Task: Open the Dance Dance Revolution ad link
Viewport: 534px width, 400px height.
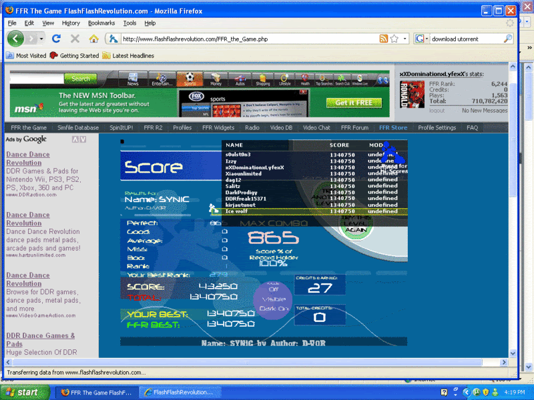Action: 28,158
